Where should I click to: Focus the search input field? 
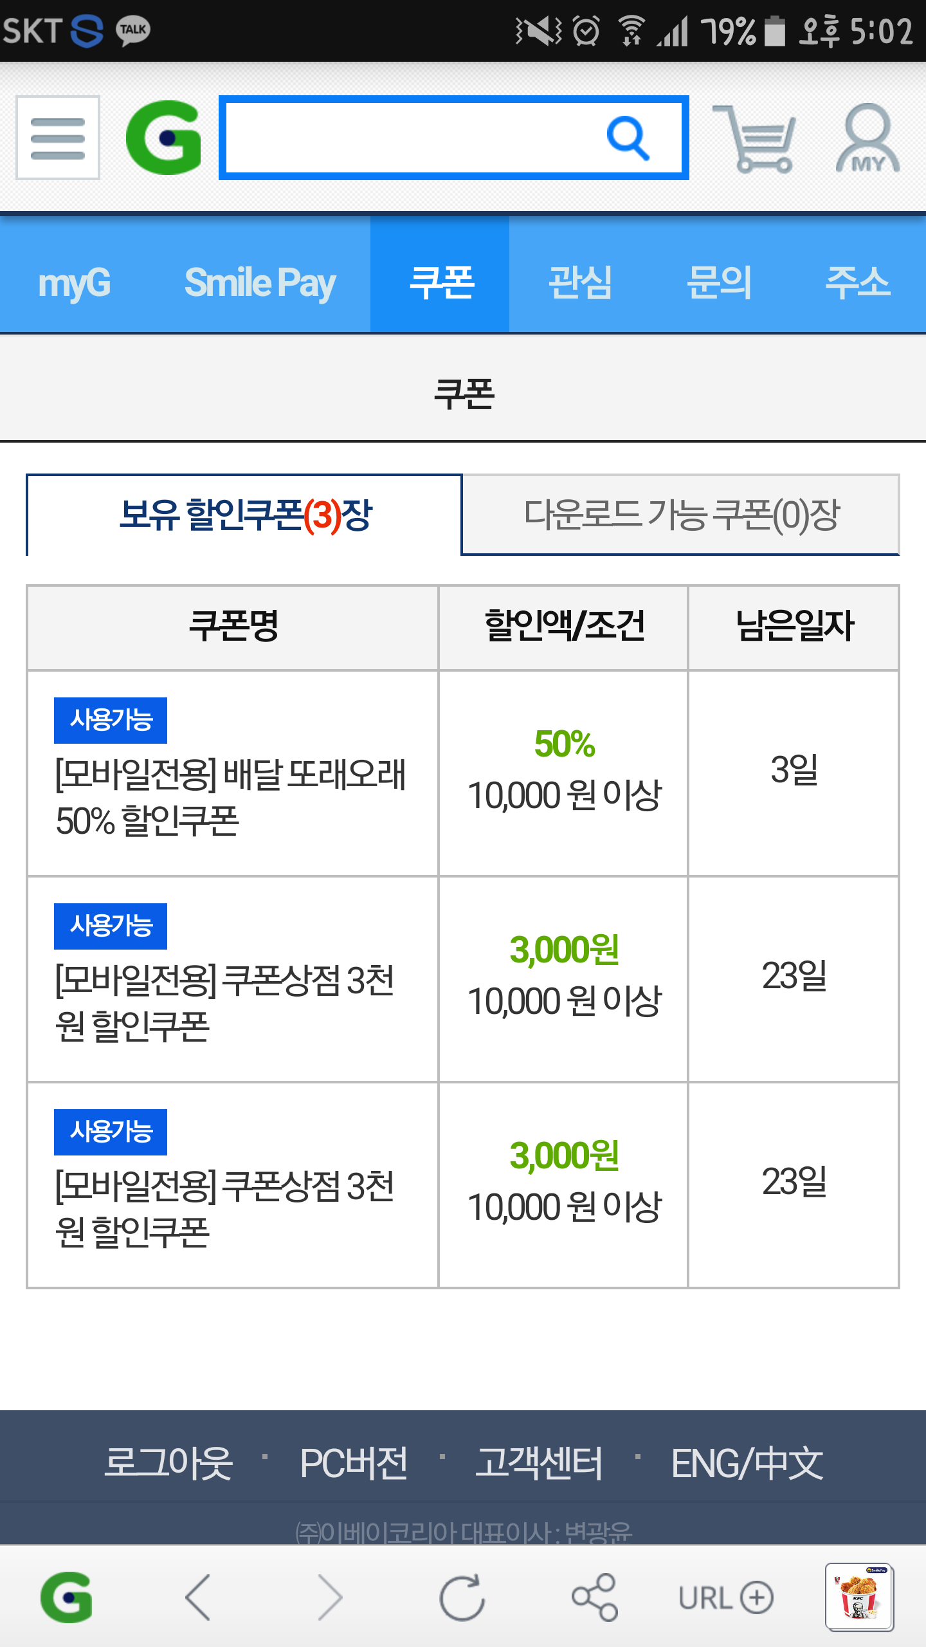[x=412, y=138]
